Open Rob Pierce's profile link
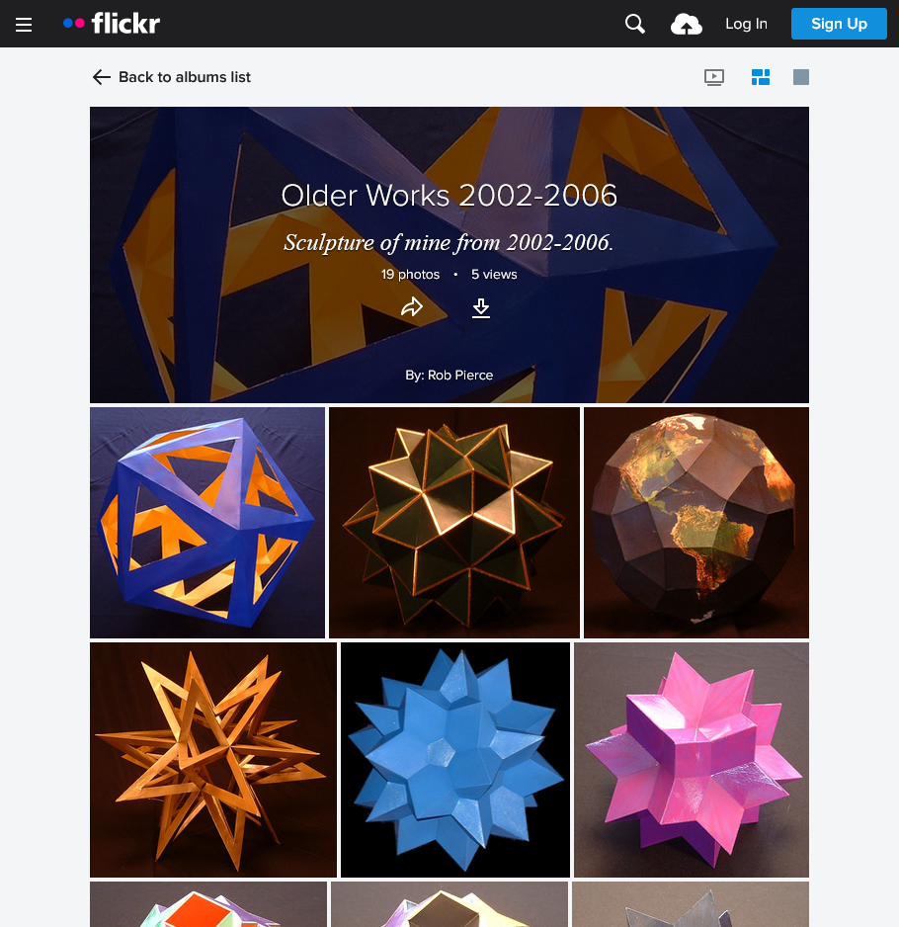 pyautogui.click(x=459, y=375)
